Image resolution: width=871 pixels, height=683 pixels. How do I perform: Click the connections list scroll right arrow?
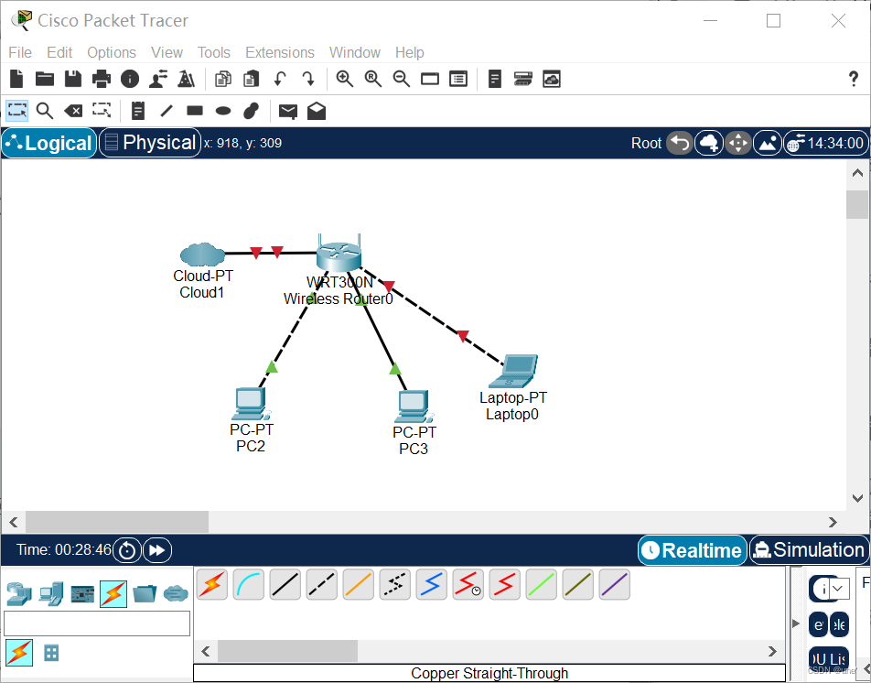tap(772, 651)
